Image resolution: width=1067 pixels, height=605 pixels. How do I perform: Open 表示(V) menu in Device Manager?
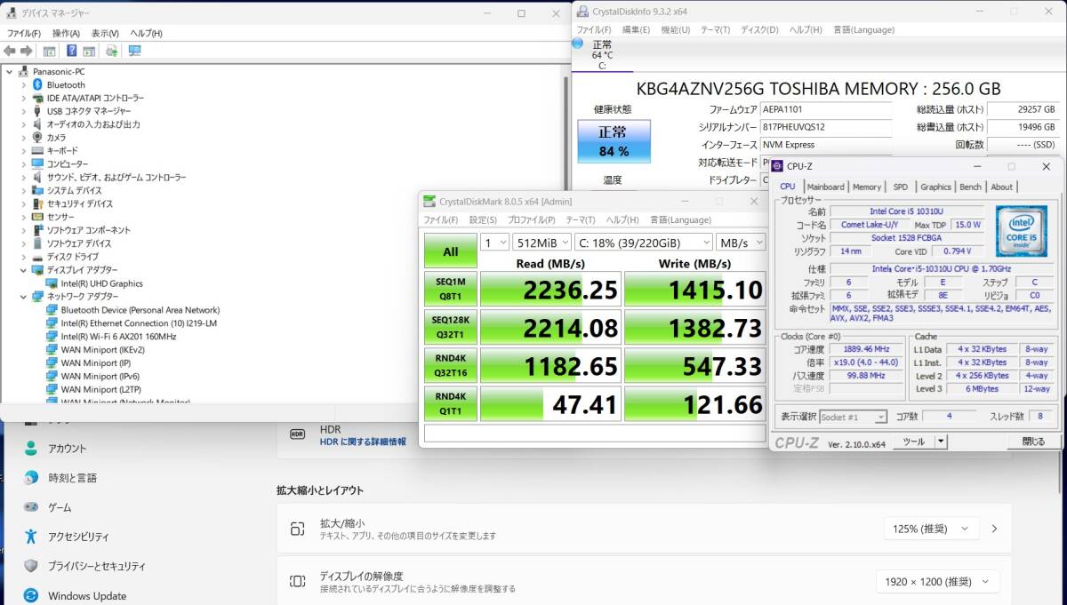coord(106,33)
